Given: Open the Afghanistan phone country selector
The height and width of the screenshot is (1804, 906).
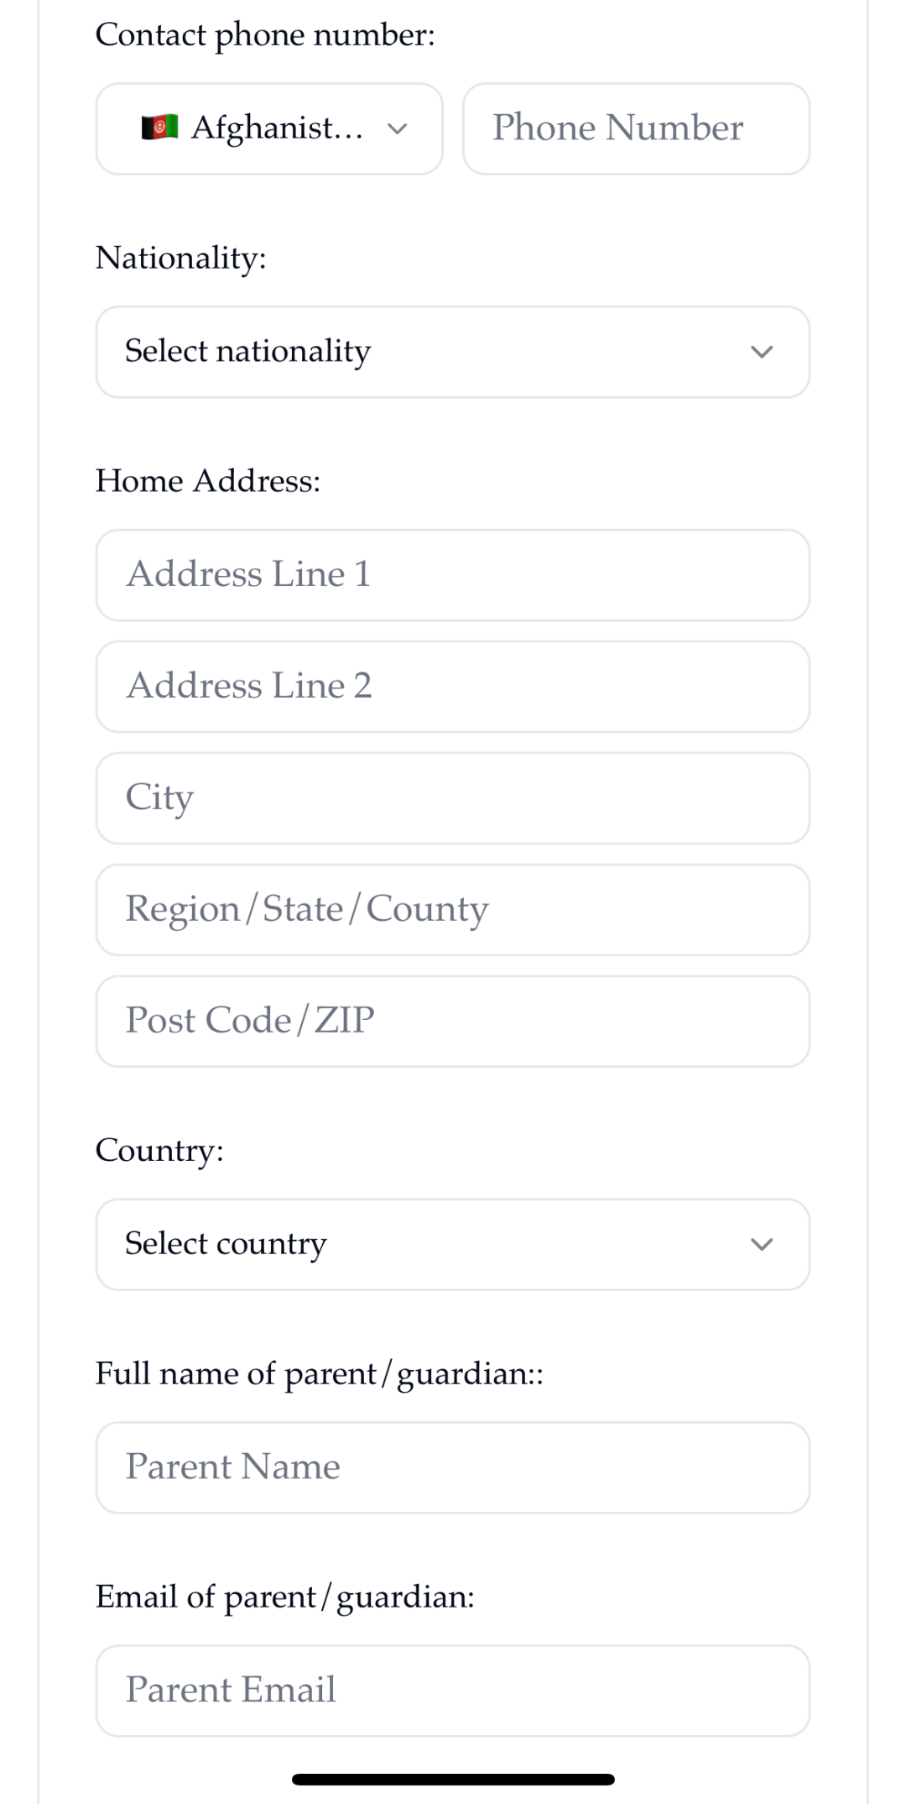Looking at the screenshot, I should point(268,128).
